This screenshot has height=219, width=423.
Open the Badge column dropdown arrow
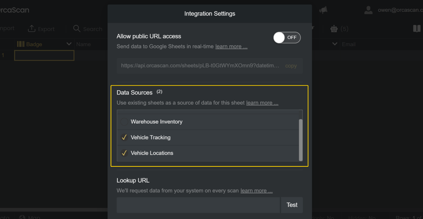[x=69, y=44]
